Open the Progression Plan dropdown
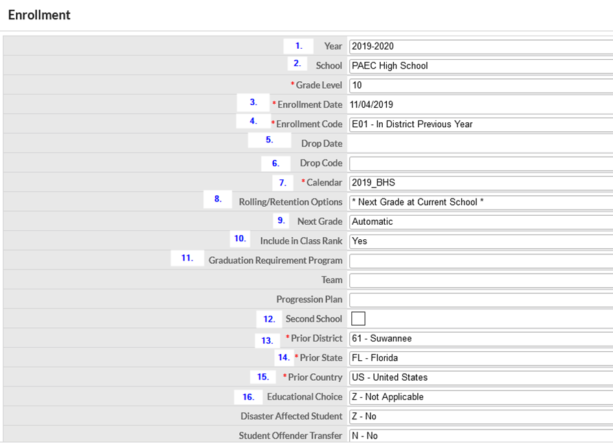 click(480, 300)
